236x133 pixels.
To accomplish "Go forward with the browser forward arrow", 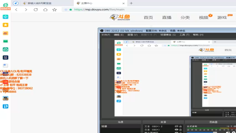I will coord(26,10).
